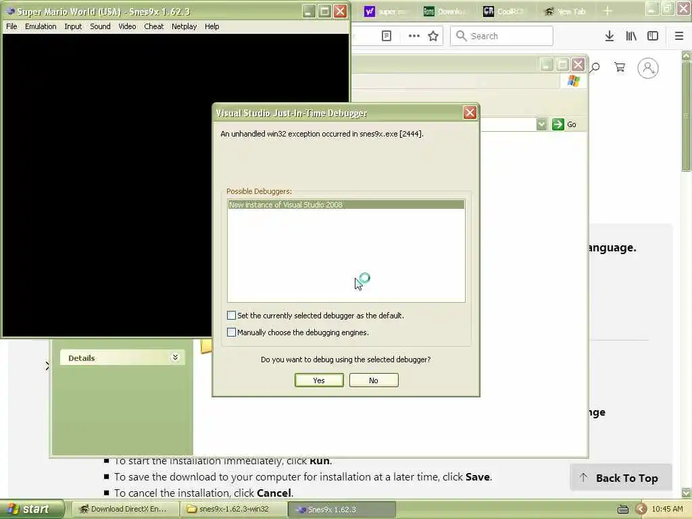Viewport: 692px width, 519px height.
Task: Check 'Set the currently selected debugger as the default'
Action: (x=231, y=315)
